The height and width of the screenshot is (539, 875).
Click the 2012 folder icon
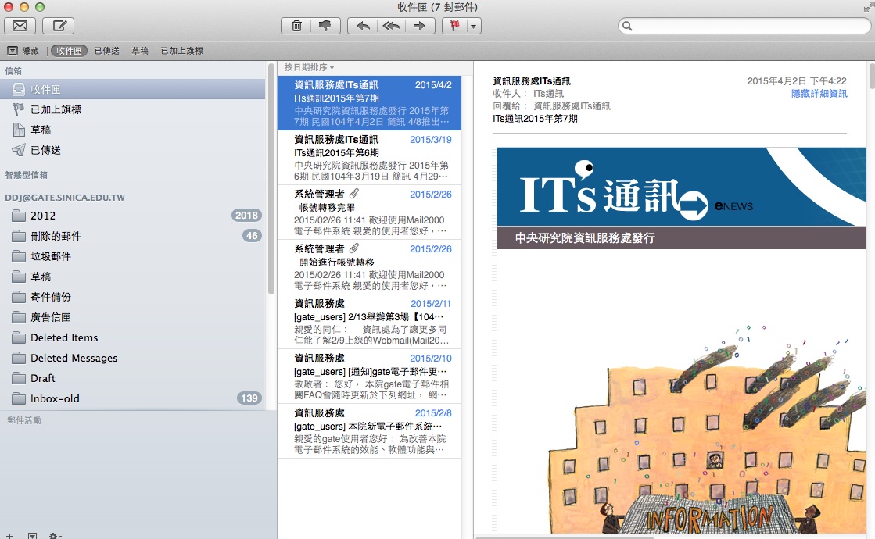point(19,216)
